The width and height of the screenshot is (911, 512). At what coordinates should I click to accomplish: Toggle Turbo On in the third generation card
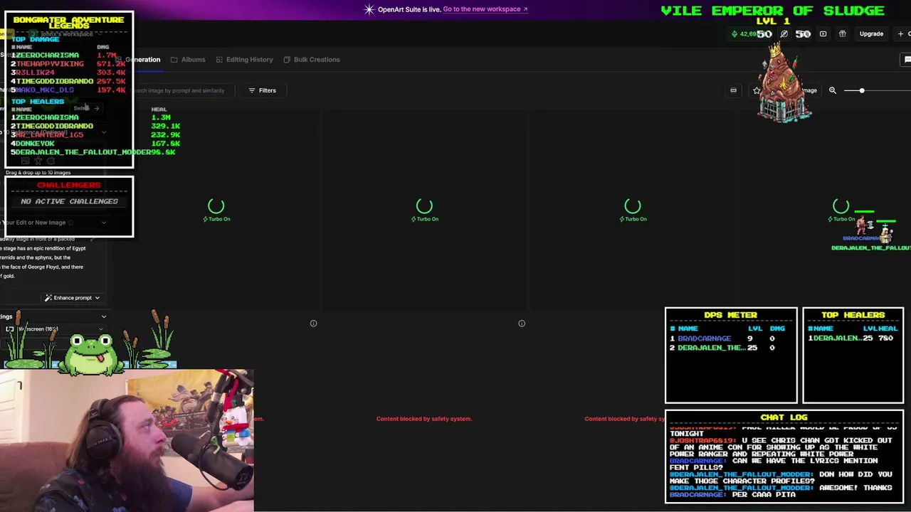633,219
